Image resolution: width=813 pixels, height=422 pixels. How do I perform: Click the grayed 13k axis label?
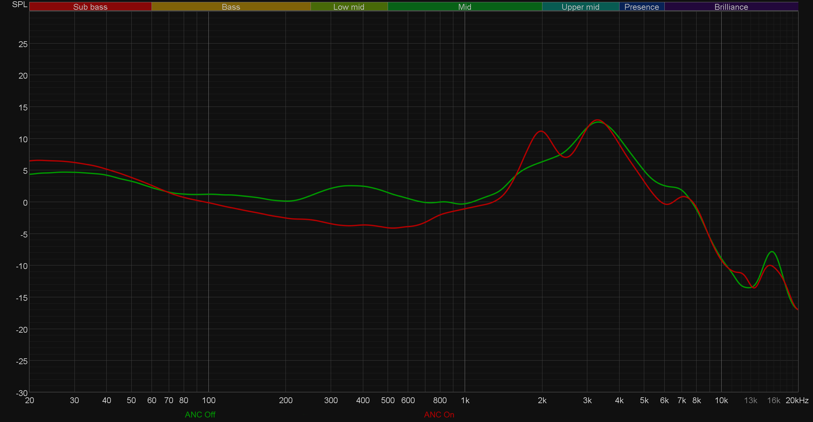coord(751,400)
